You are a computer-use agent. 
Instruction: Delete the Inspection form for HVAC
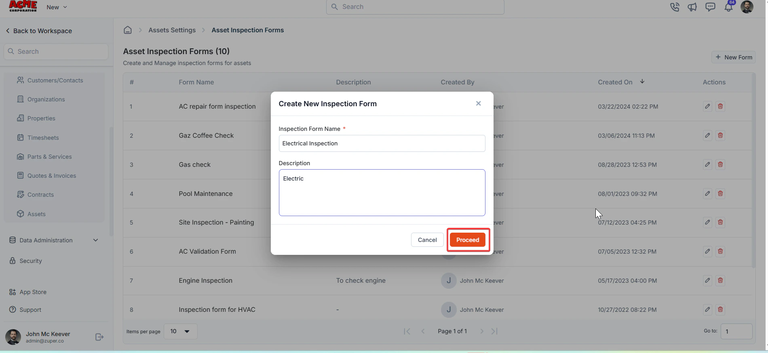click(x=720, y=309)
